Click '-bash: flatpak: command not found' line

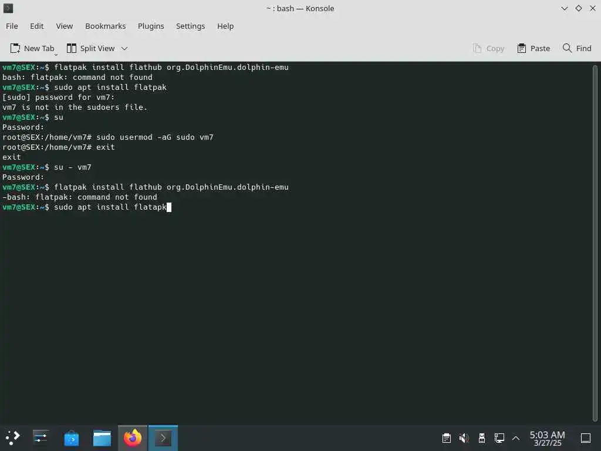tap(80, 197)
